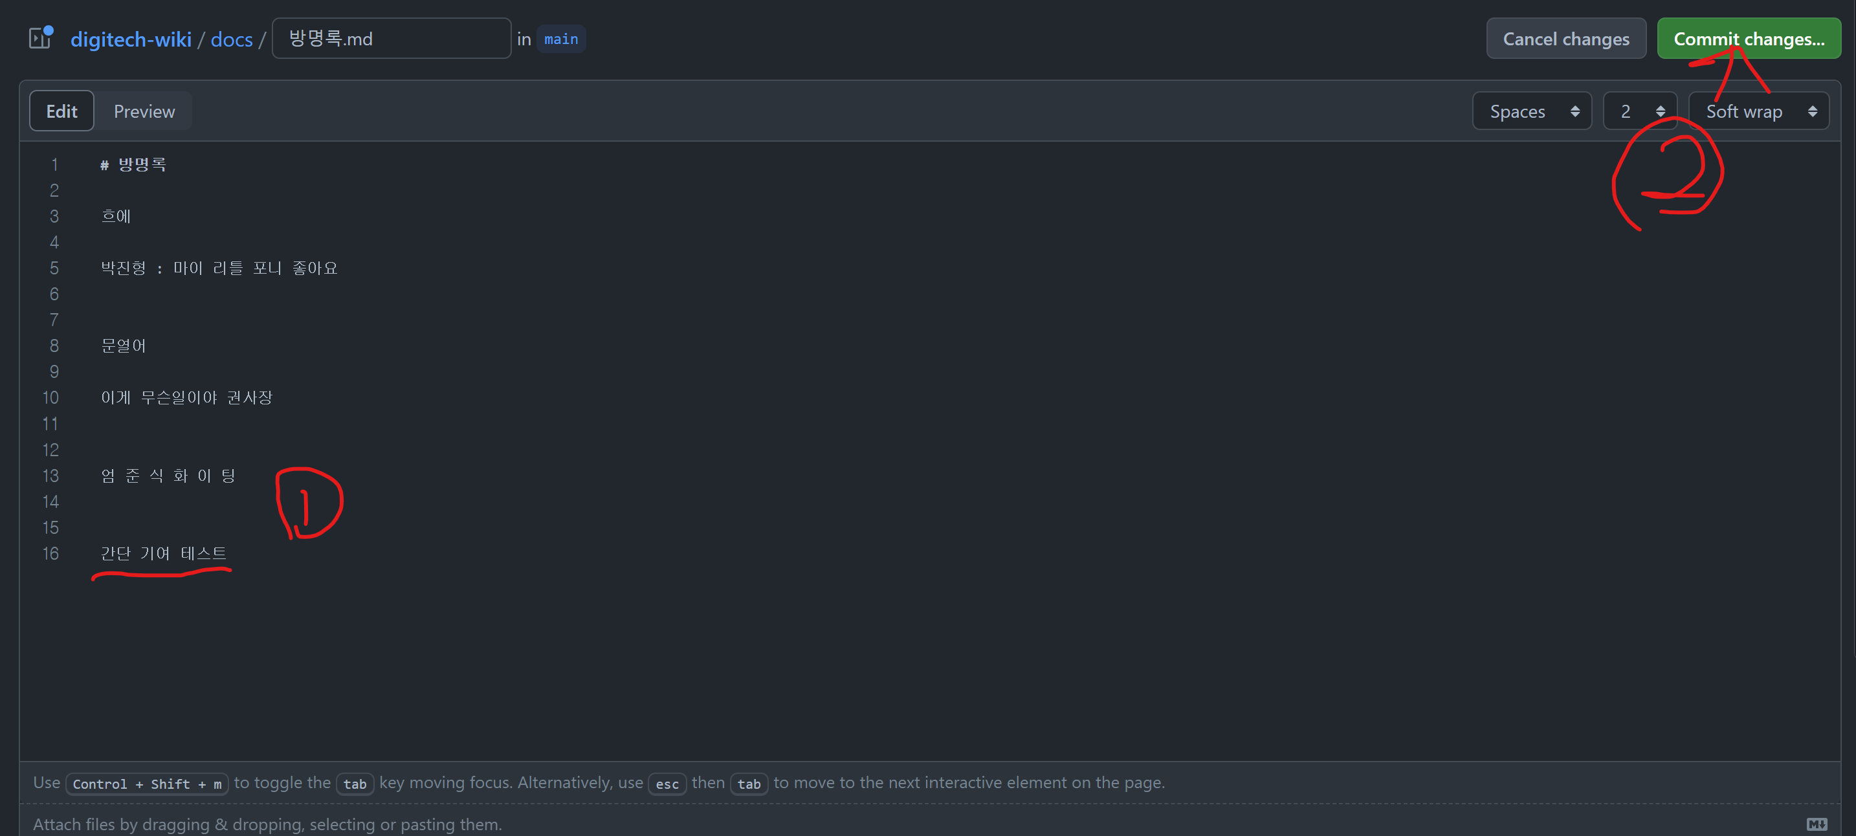Click Commit changes button
The height and width of the screenshot is (836, 1856).
(x=1748, y=39)
